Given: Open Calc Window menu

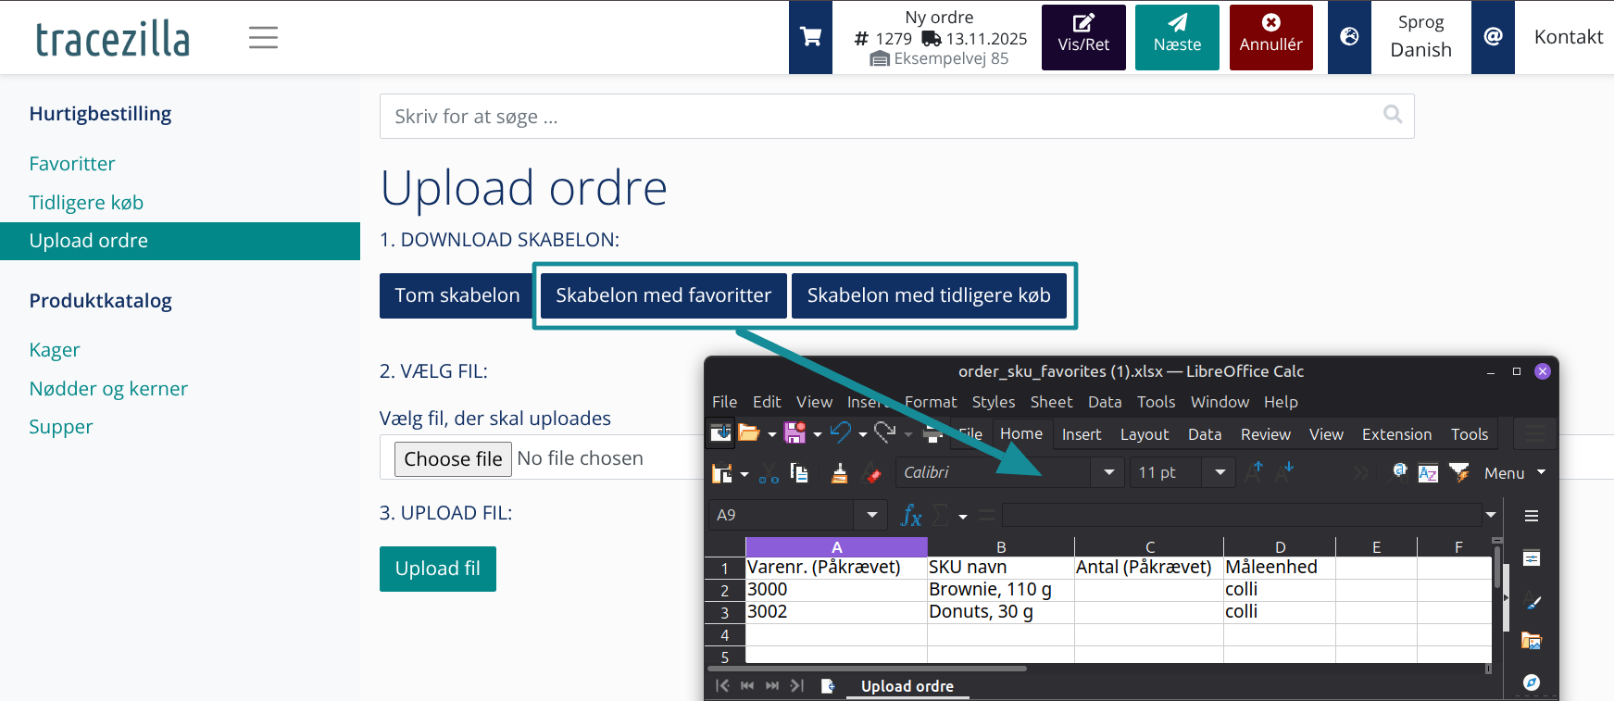Looking at the screenshot, I should [x=1220, y=402].
